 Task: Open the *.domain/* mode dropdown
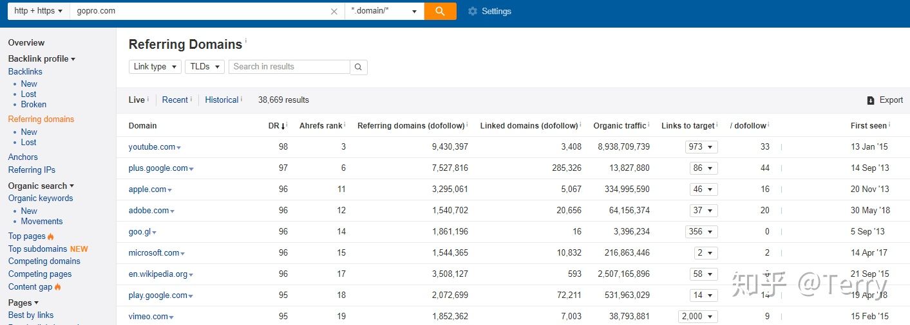[384, 11]
